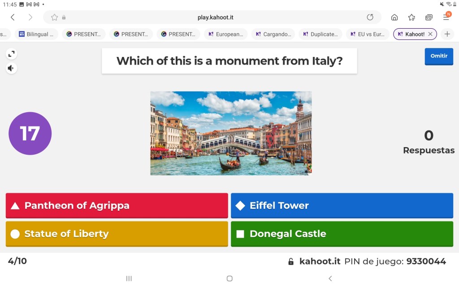Click the browser back arrow
Image resolution: width=459 pixels, height=287 pixels.
click(x=13, y=17)
